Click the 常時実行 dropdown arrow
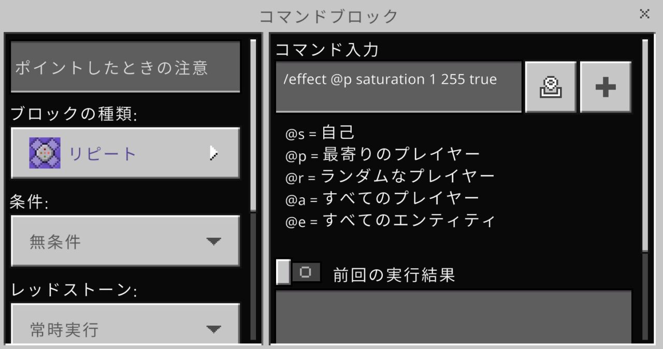The width and height of the screenshot is (663, 349). [x=213, y=329]
